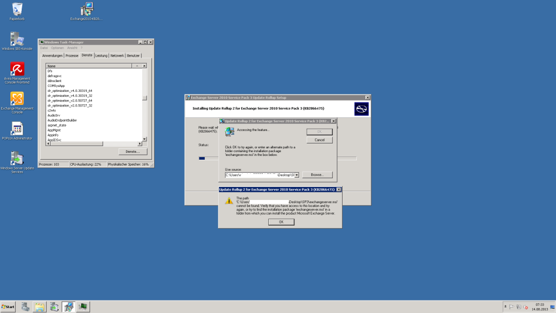Screen dimensions: 556x313
Task: Open the Optionen menu in Task Manager
Action: click(x=57, y=48)
